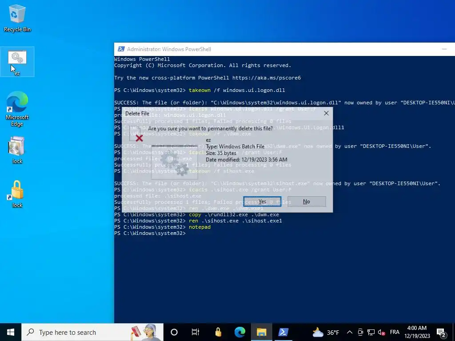Open Microsoft Edge from the taskbar
Image resolution: width=455 pixels, height=341 pixels.
239,332
